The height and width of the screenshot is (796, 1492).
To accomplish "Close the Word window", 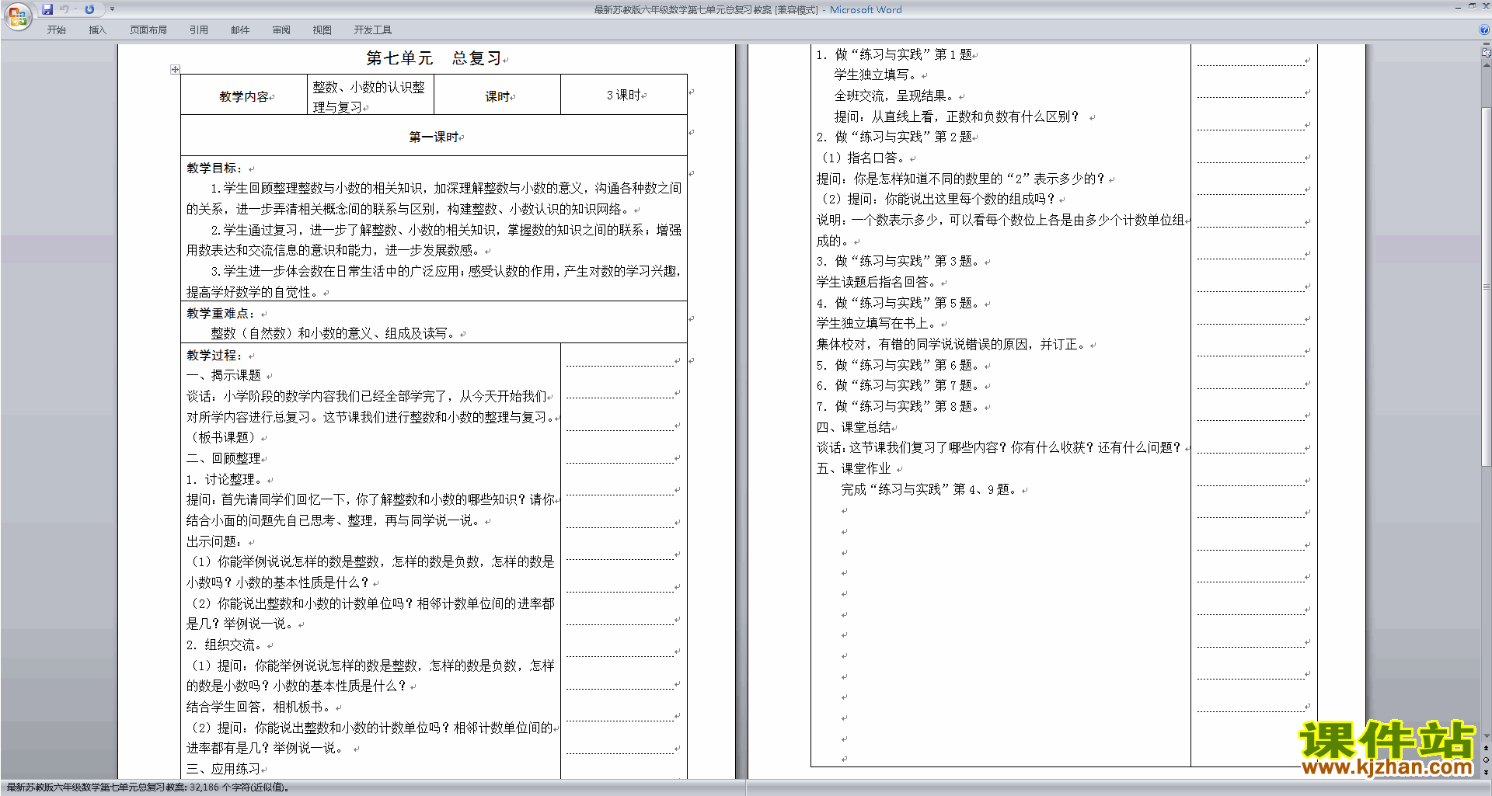I will click(x=1485, y=6).
